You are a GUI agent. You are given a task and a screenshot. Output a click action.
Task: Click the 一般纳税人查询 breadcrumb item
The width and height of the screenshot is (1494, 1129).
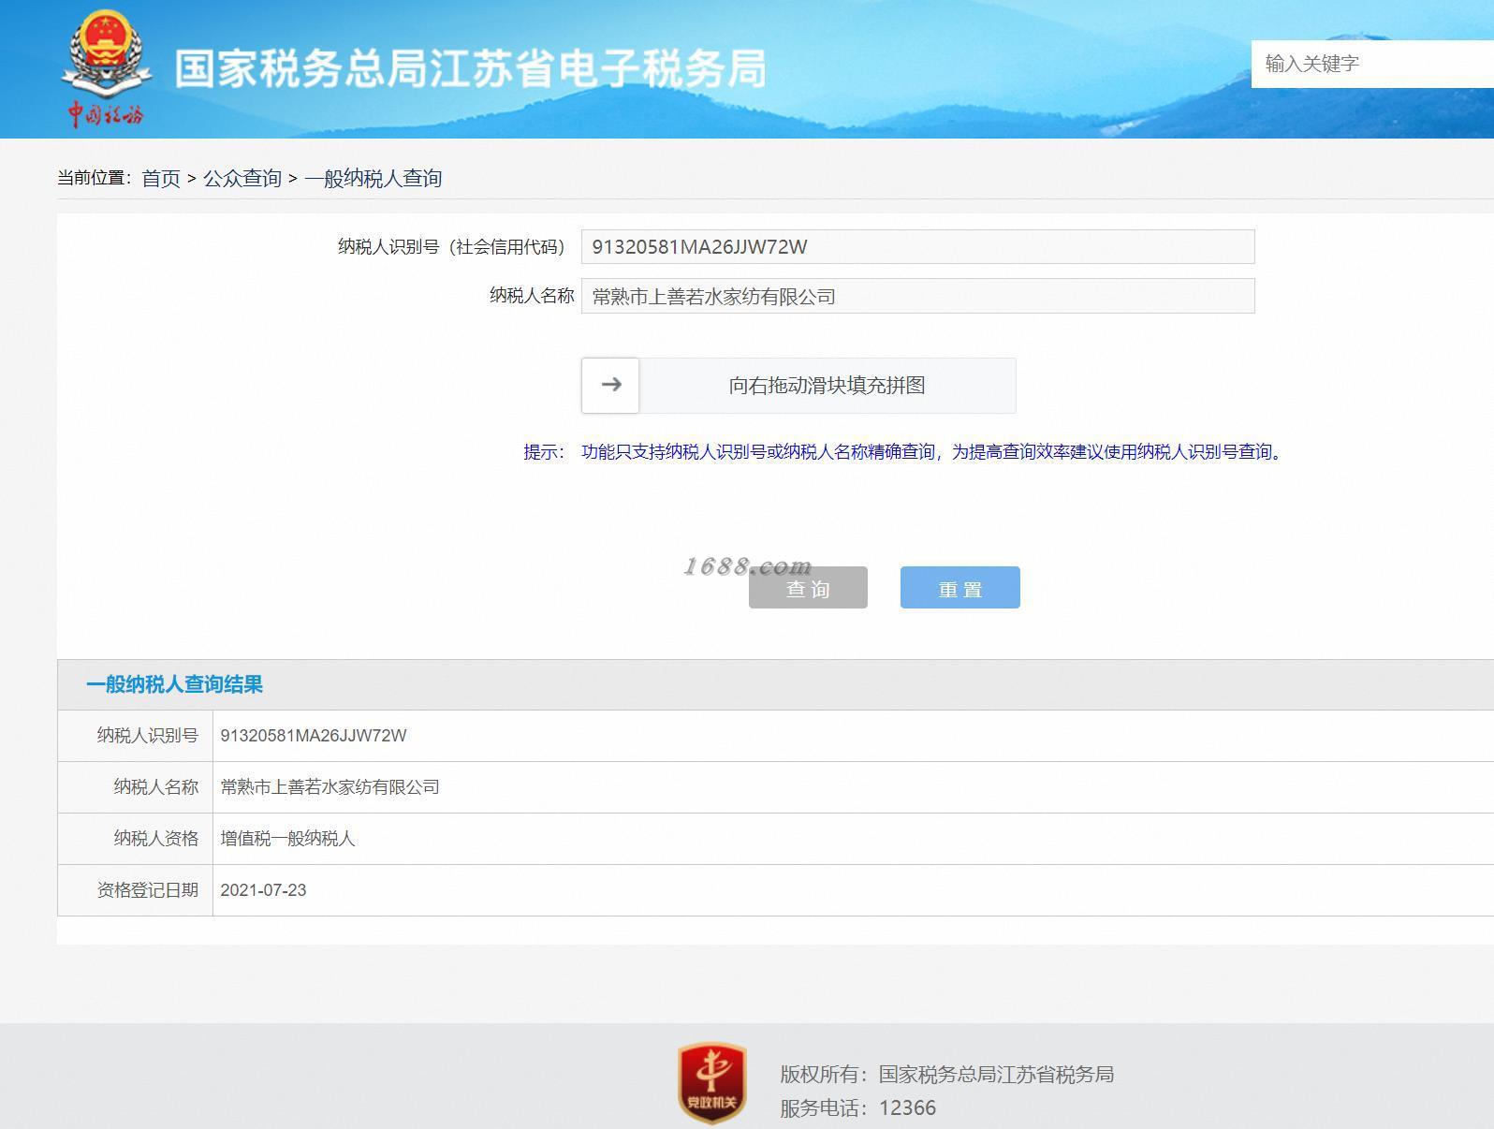tap(373, 178)
